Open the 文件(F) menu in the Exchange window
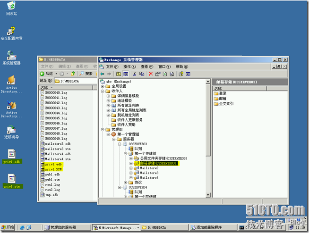 tap(112, 67)
